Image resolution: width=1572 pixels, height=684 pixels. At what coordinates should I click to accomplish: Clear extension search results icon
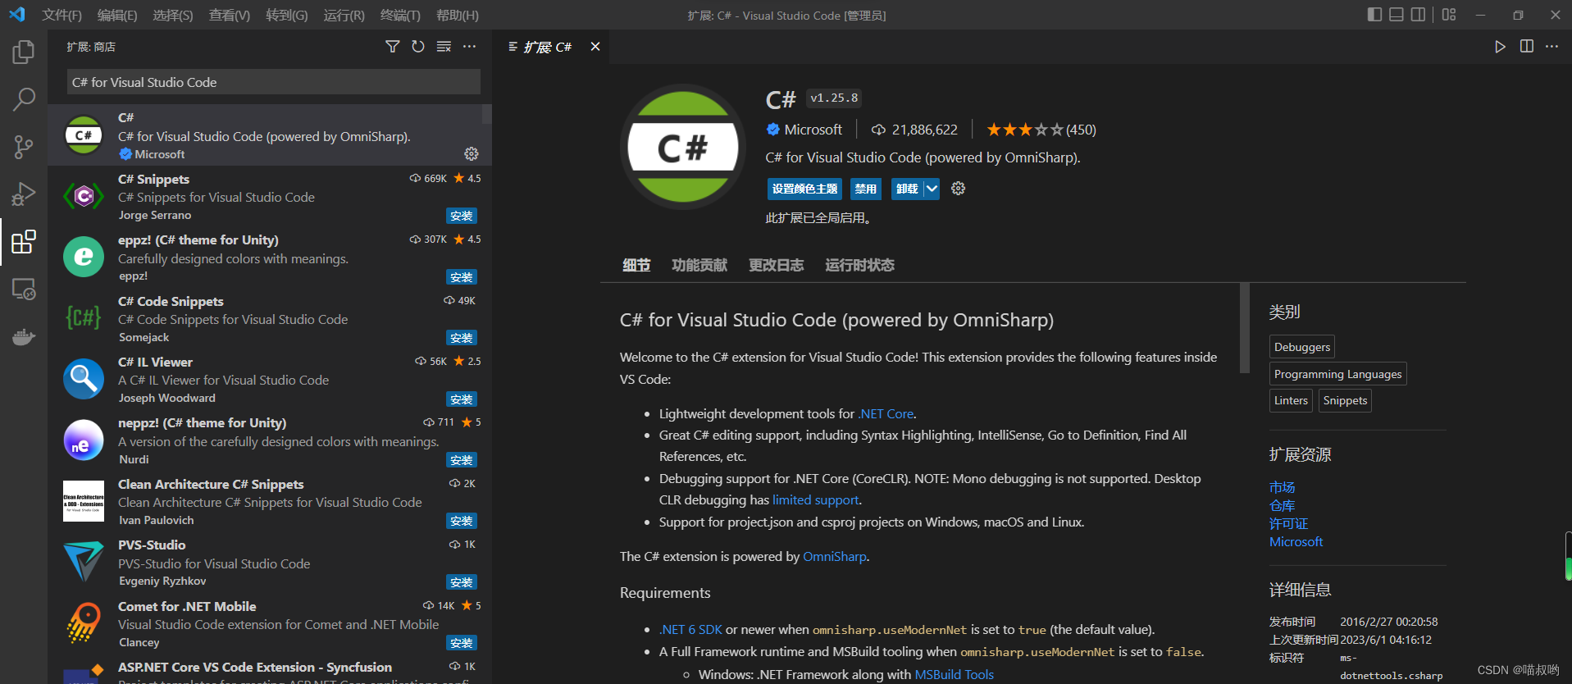coord(444,47)
